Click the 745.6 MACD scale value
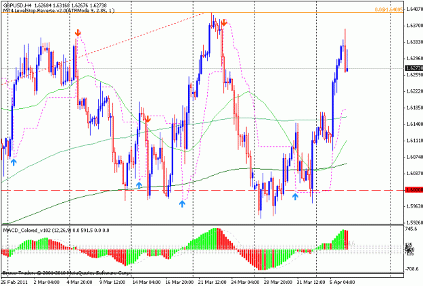423x286 pixels. tap(411, 229)
